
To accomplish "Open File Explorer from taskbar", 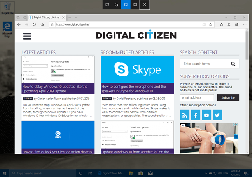I will click(x=131, y=173).
